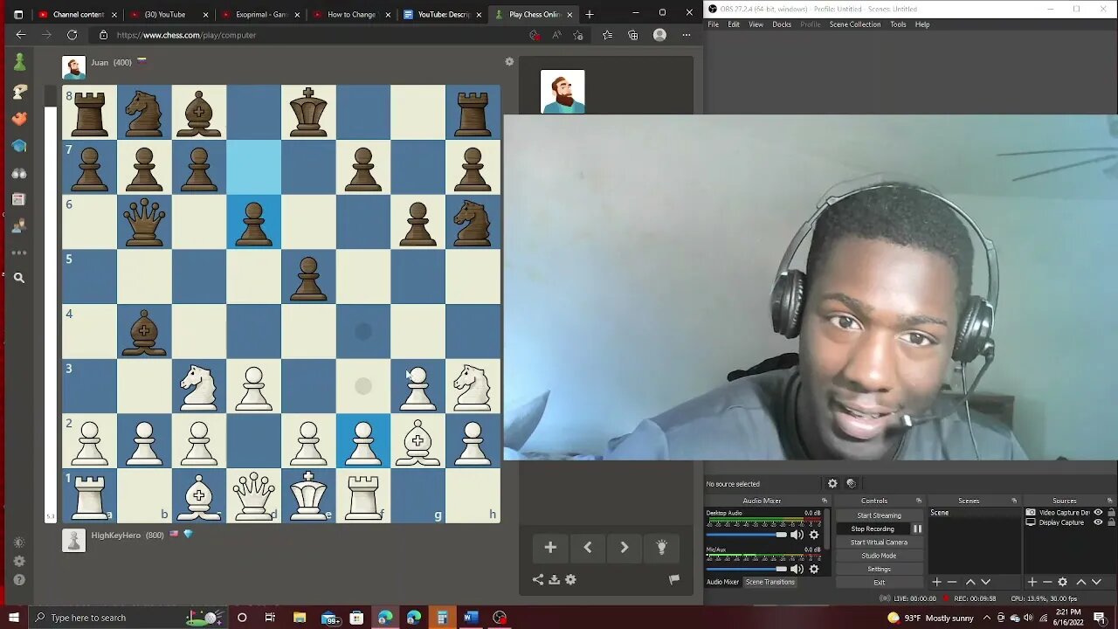Hide the Display Capture source

(1098, 522)
